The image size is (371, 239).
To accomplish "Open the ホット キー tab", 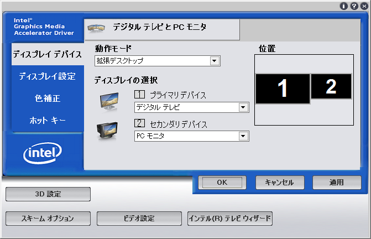I will [48, 121].
